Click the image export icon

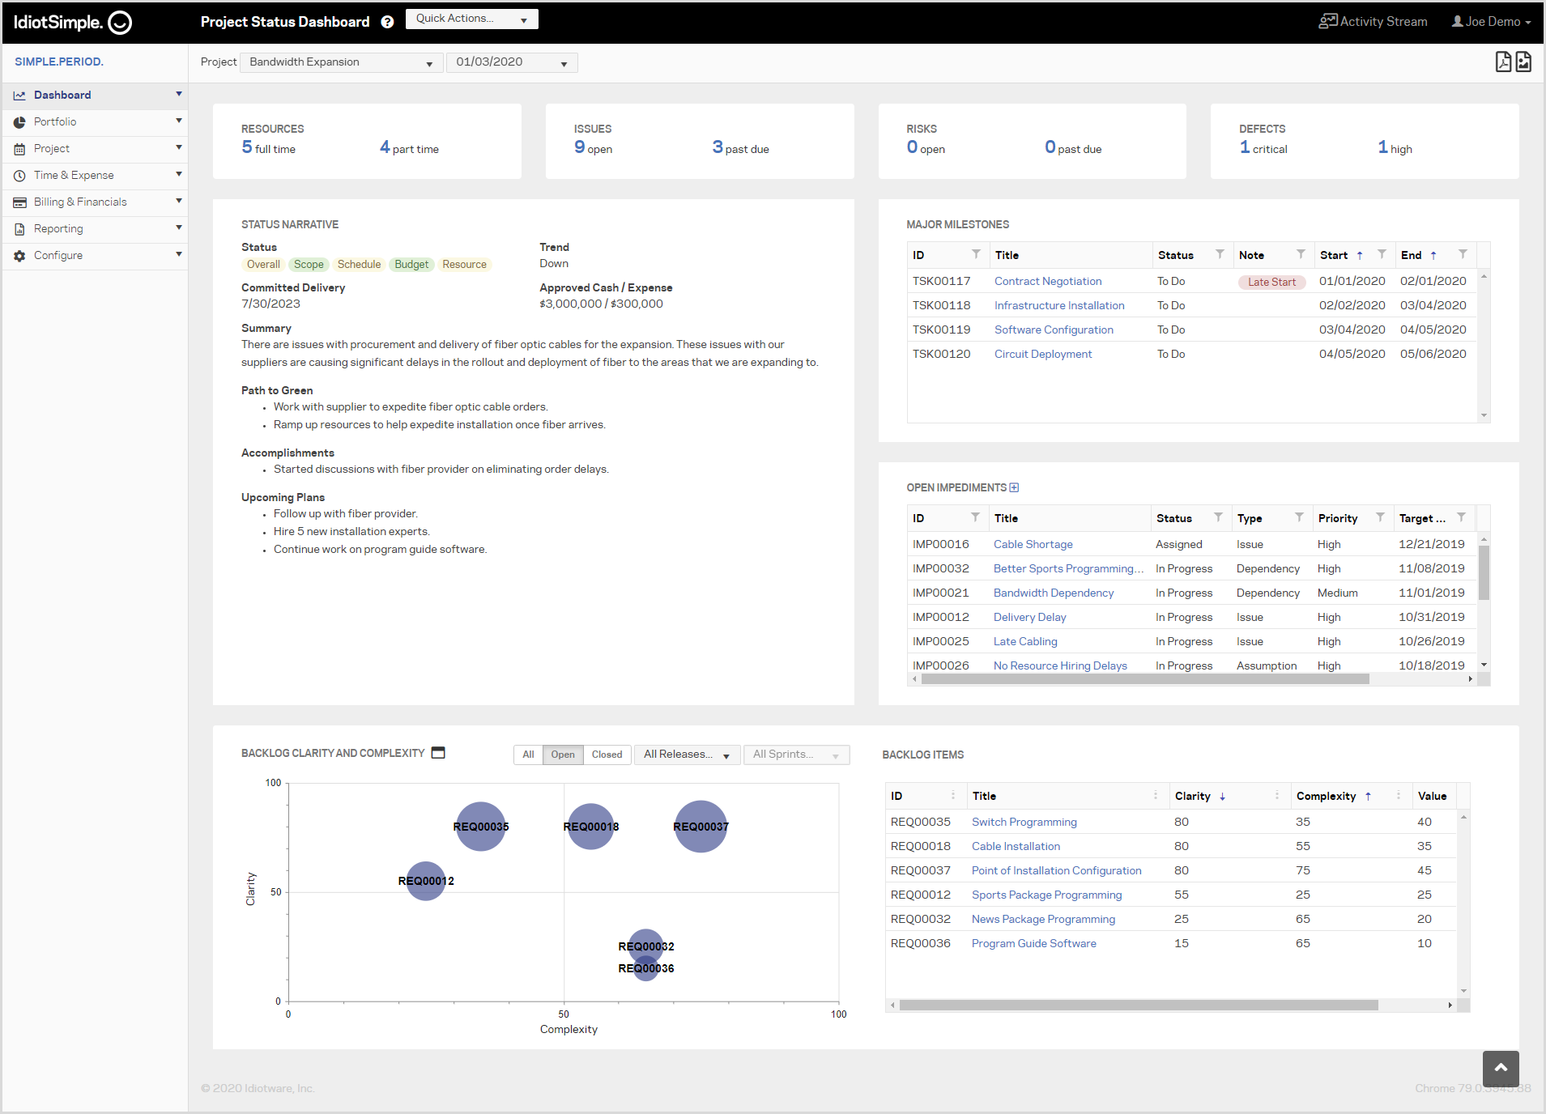1523,62
